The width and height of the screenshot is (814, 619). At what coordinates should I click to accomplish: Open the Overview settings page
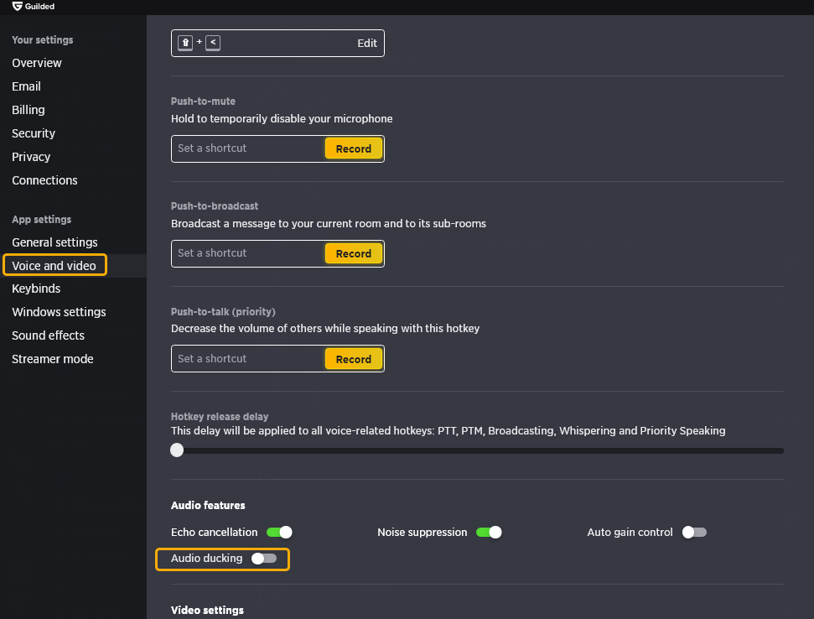pyautogui.click(x=37, y=63)
